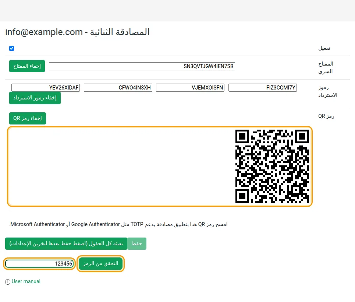Click the تفعيل label text

click(x=324, y=48)
